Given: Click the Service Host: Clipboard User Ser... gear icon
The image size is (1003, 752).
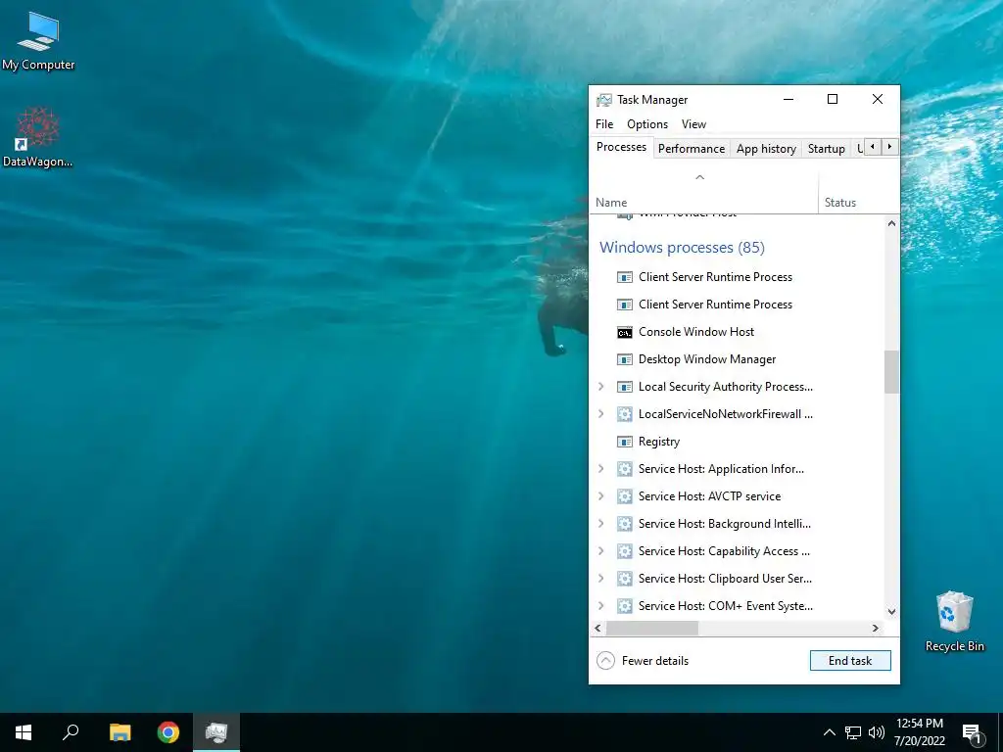Looking at the screenshot, I should 624,580.
